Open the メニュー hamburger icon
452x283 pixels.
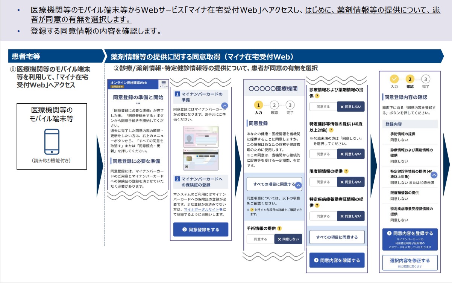click(164, 83)
